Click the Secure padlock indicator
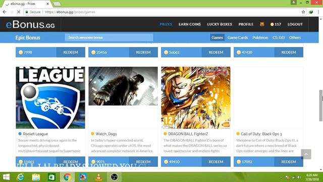This screenshot has width=323, height=182. [x=33, y=12]
